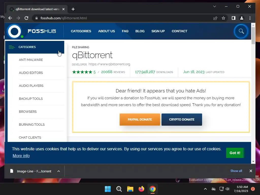The width and height of the screenshot is (260, 195).
Task: Click the sidebar Categories hamburger icon
Action: click(x=12, y=47)
